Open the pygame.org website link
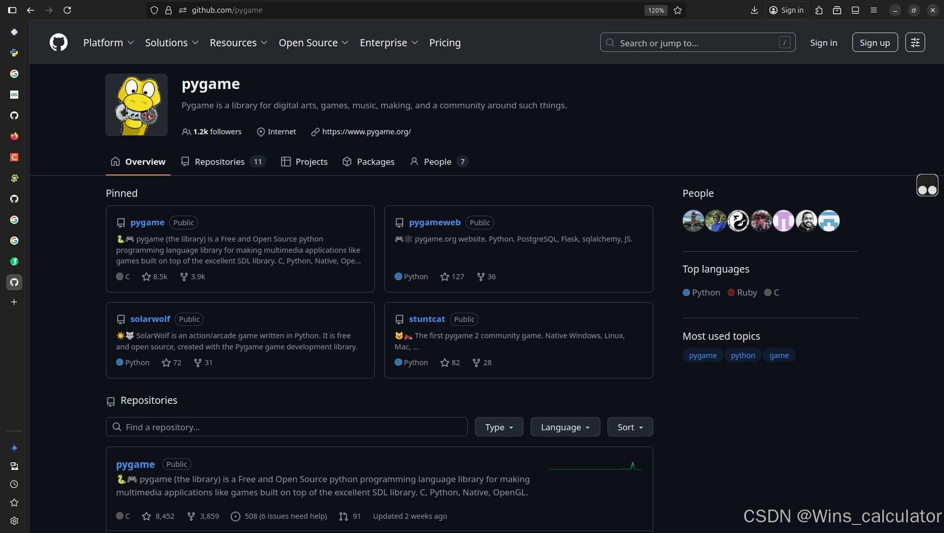Screen dimensions: 944x533 click(366, 131)
